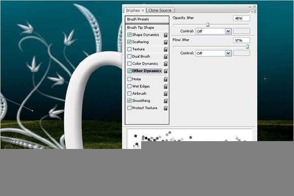The height and width of the screenshot is (196, 294).
Task: Toggle lock icon for Noise
Action: 166,79
